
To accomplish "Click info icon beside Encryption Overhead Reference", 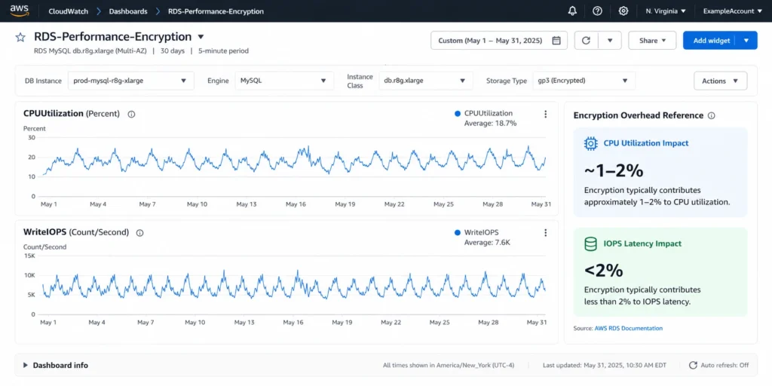I will coord(711,115).
